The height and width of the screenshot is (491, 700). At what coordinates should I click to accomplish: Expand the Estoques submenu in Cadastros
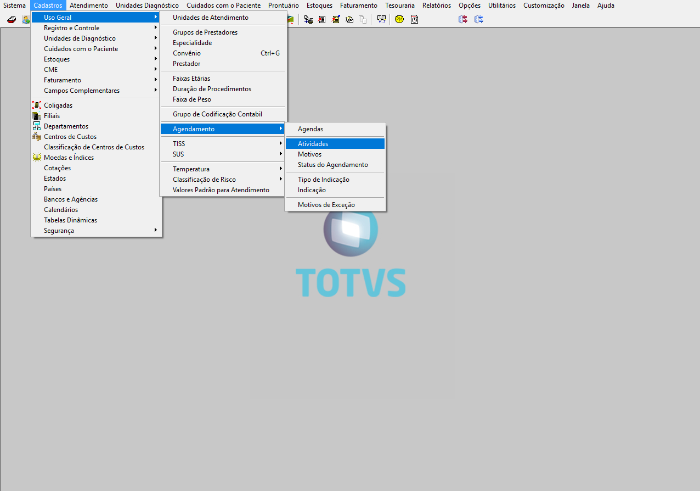coord(96,59)
